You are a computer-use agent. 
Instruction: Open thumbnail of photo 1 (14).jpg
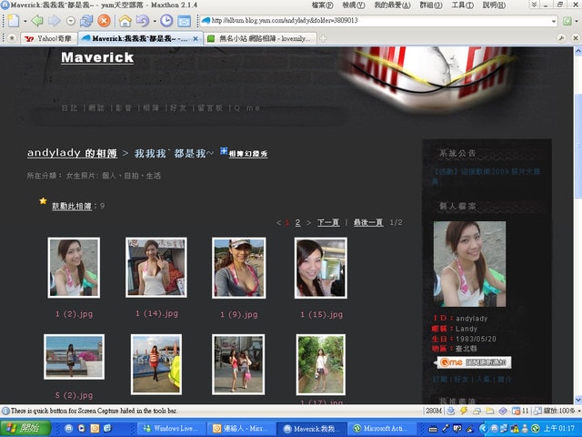coord(156,268)
